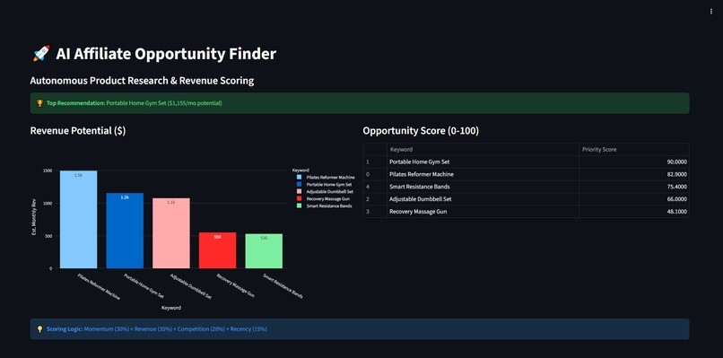Click the 90.0000 score cell

tap(634, 162)
